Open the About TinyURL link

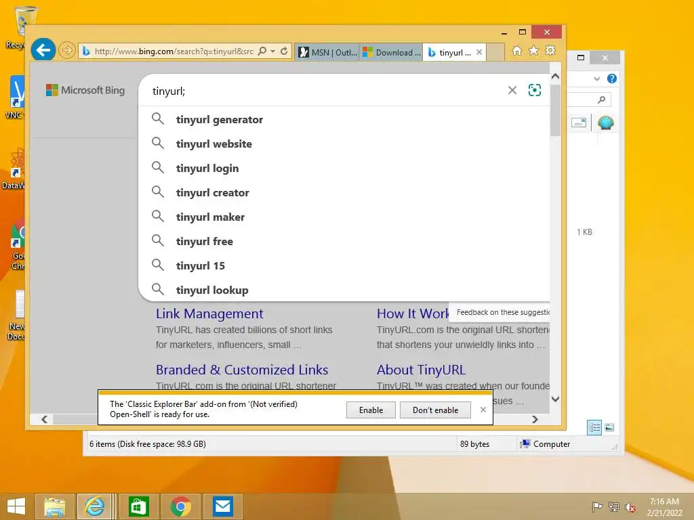421,370
